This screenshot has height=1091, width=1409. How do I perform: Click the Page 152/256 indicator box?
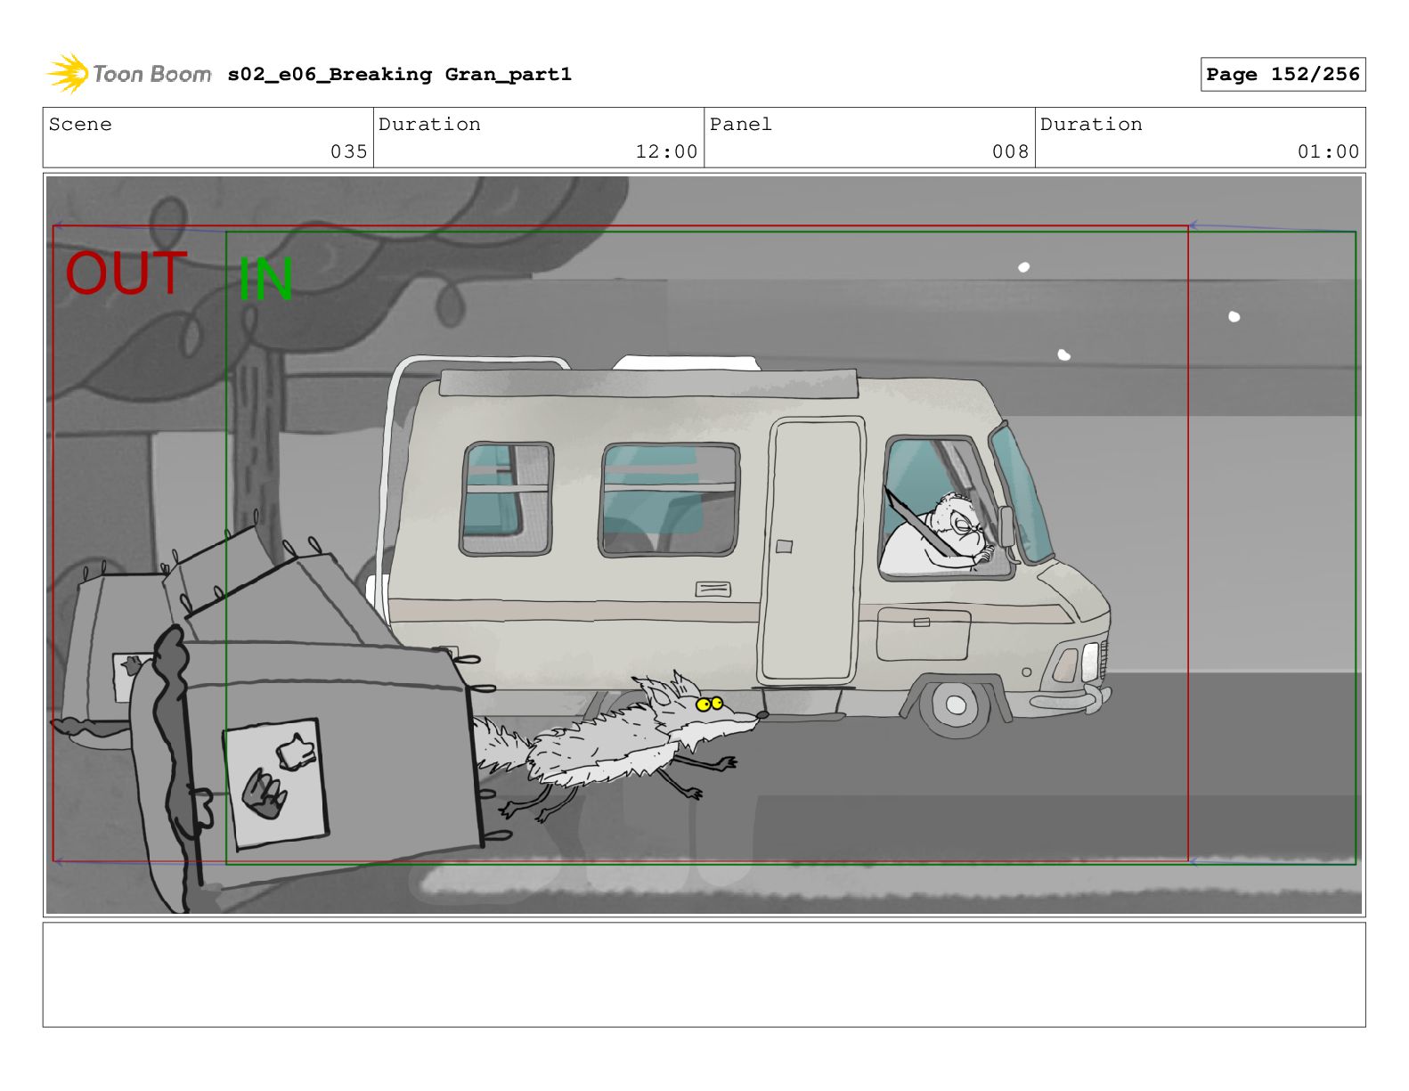coord(1283,75)
